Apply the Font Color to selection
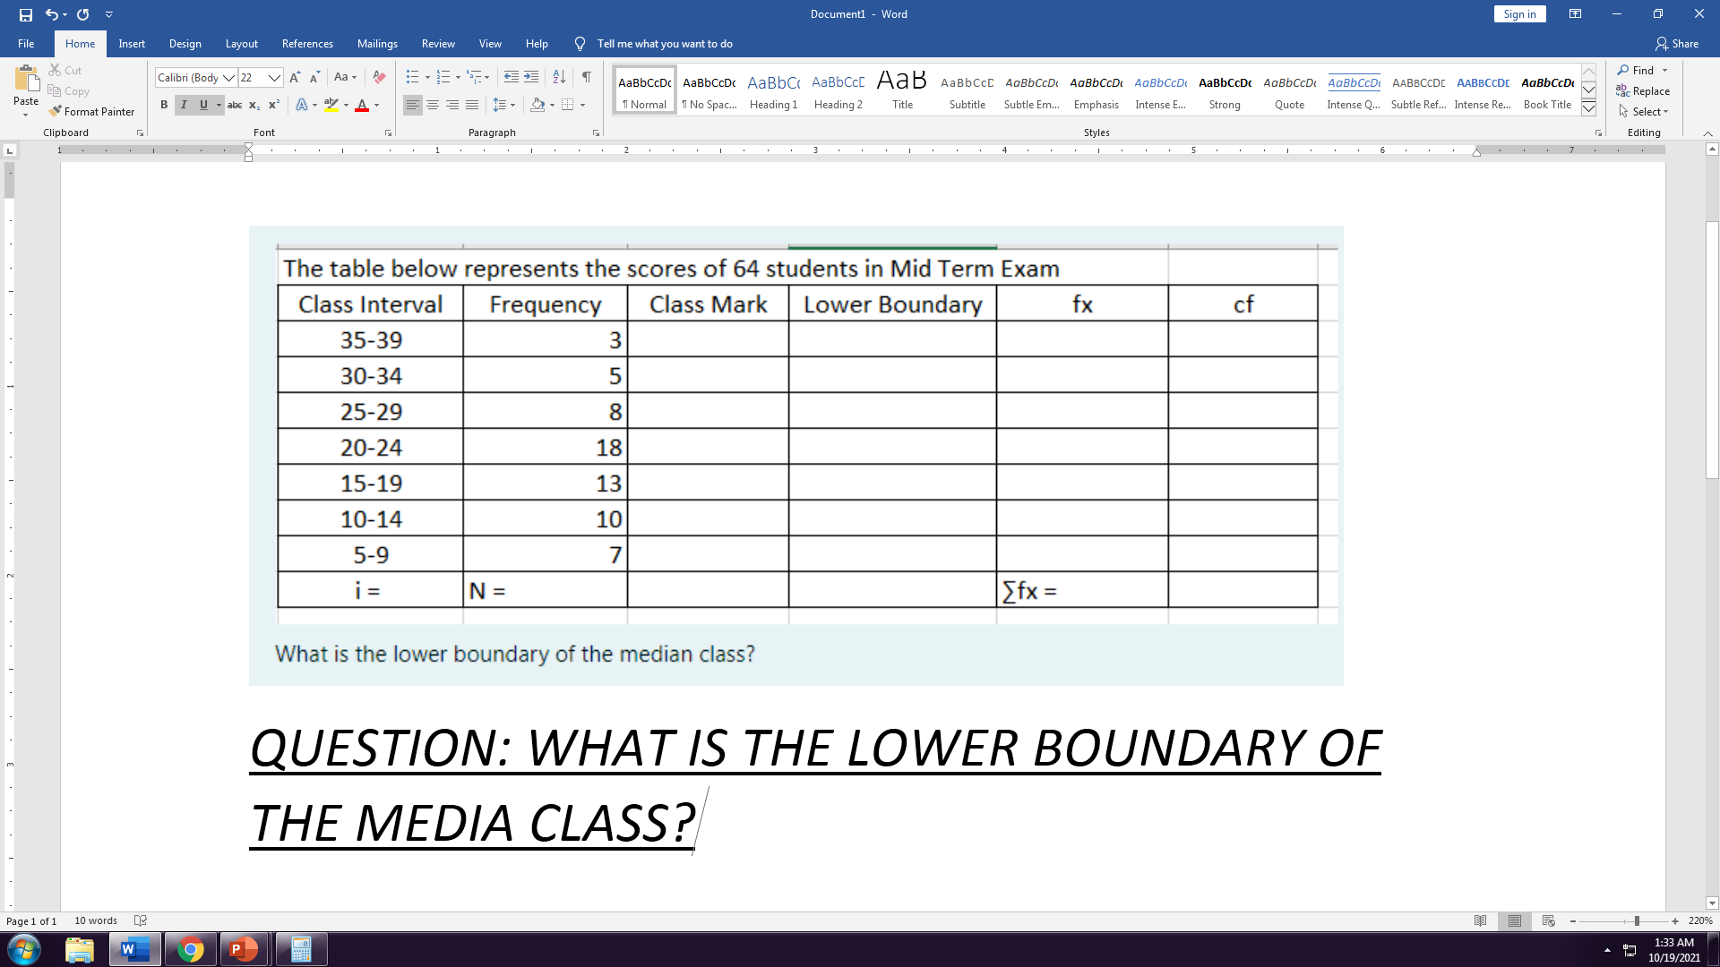The height and width of the screenshot is (967, 1720). pyautogui.click(x=361, y=105)
